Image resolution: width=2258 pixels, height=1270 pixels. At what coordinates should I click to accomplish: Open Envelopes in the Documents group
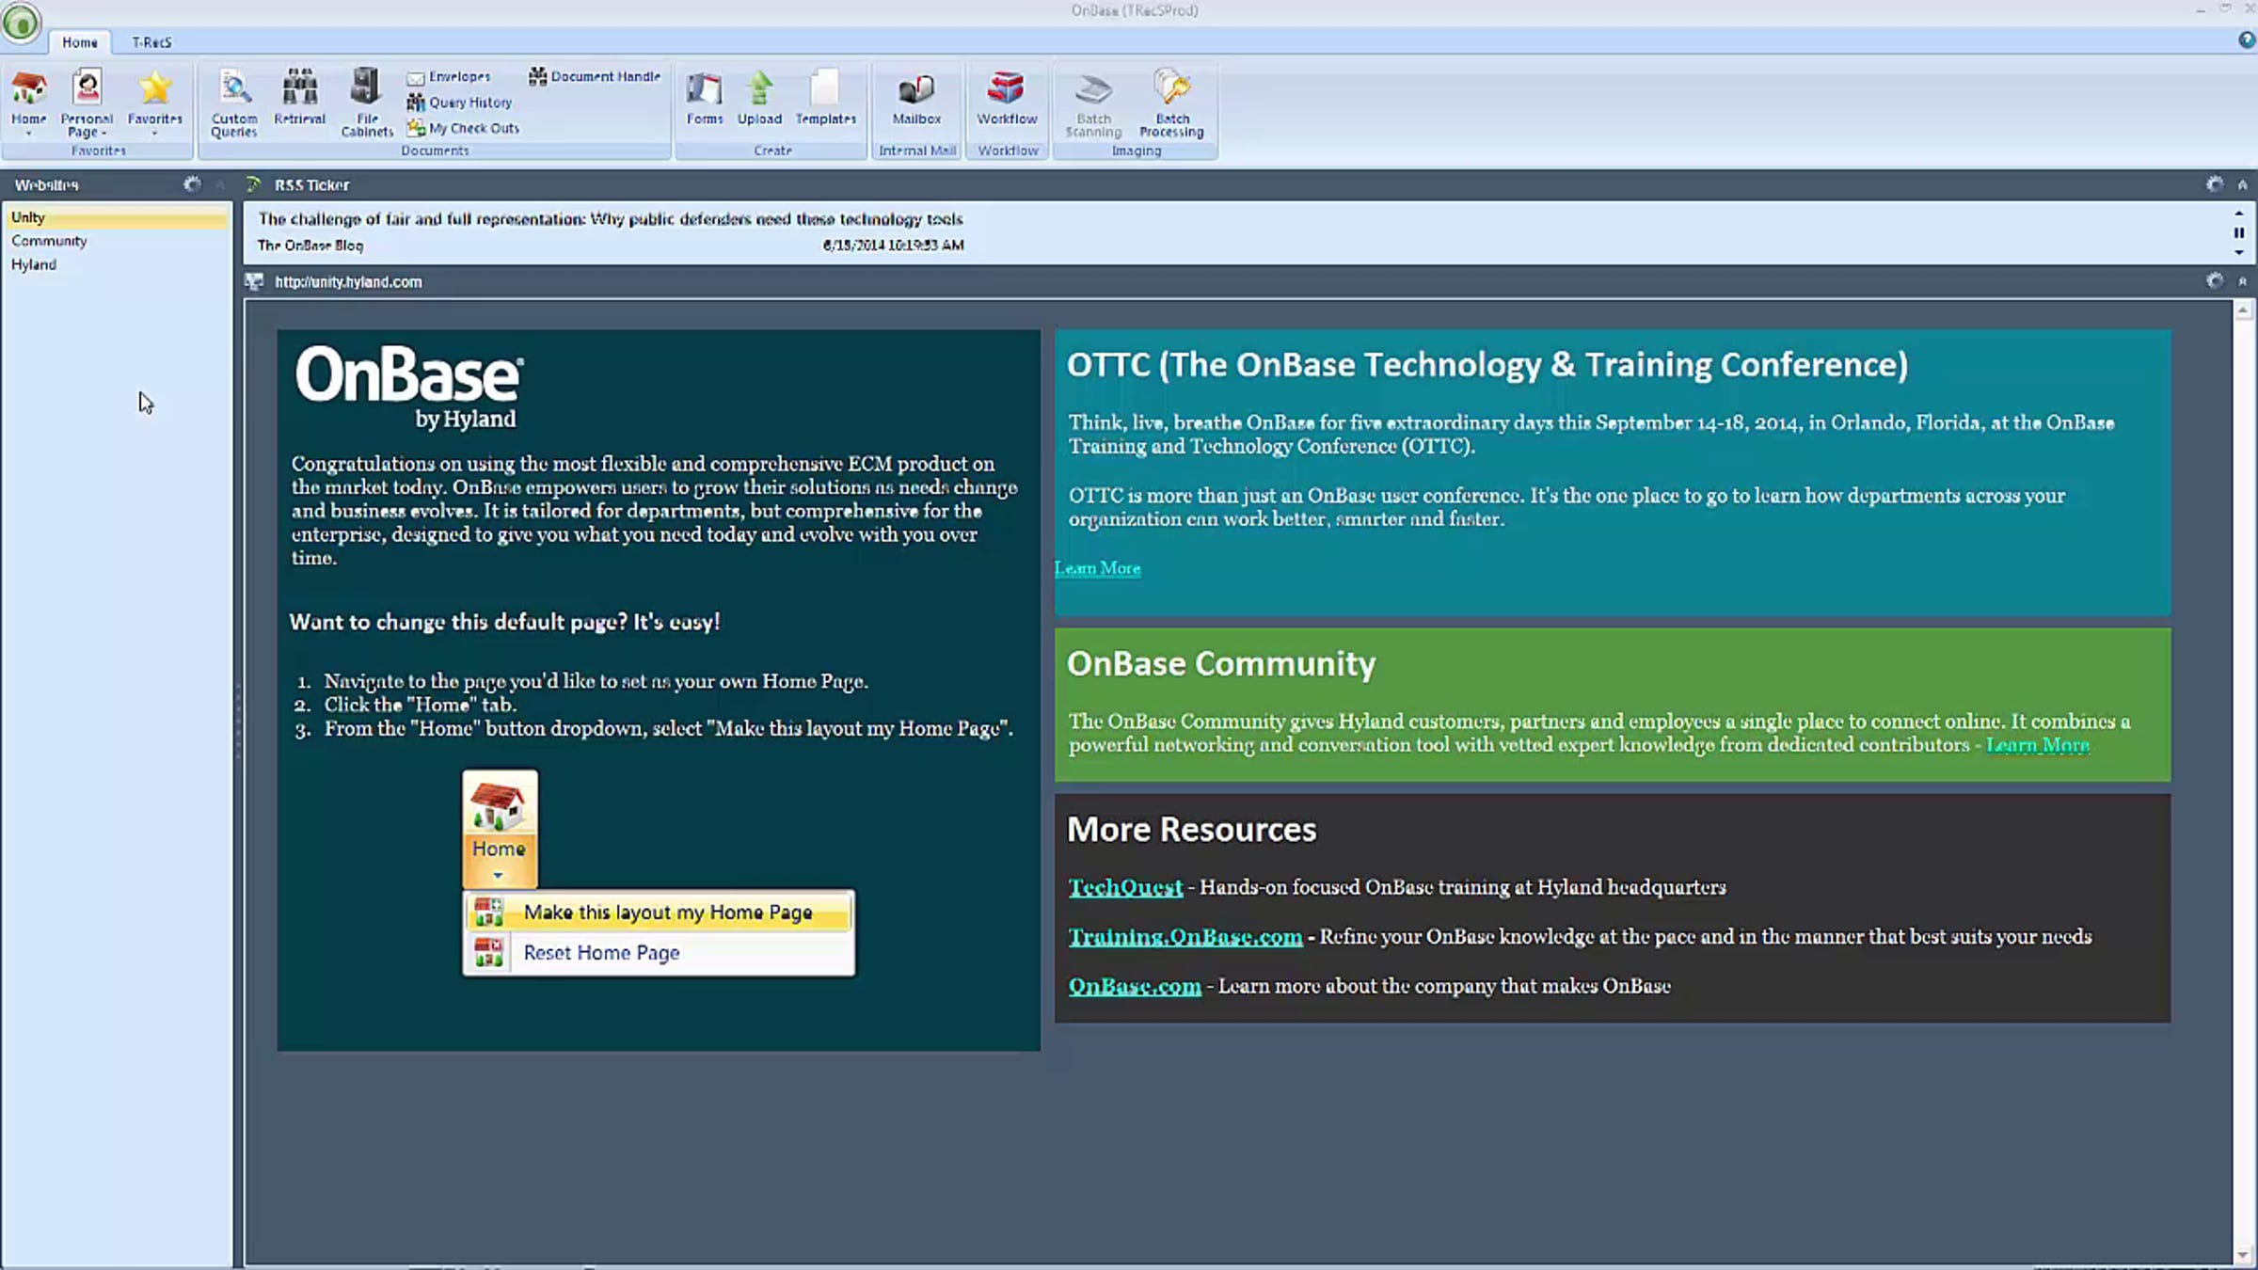pyautogui.click(x=449, y=76)
